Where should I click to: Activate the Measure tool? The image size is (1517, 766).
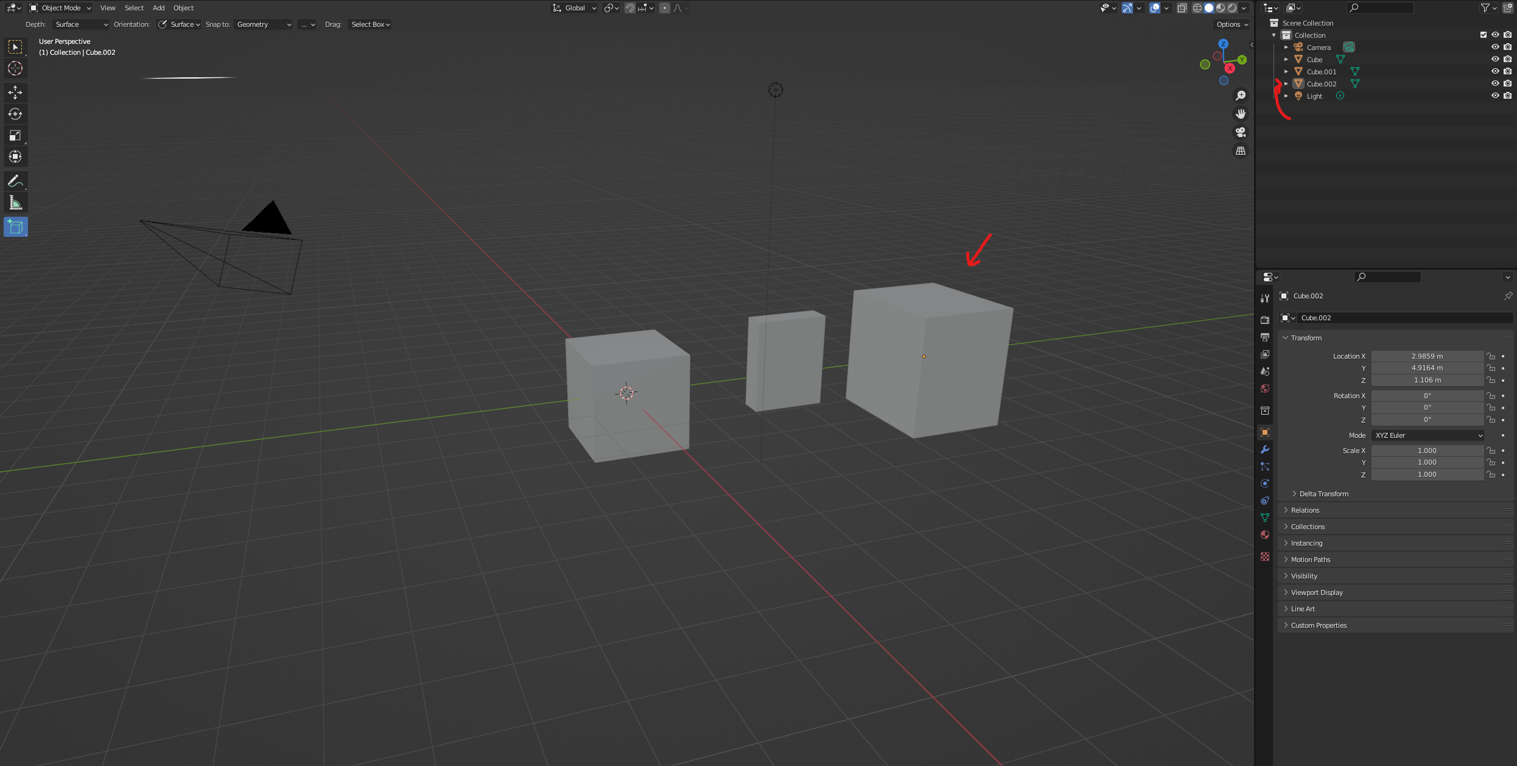pyautogui.click(x=15, y=203)
